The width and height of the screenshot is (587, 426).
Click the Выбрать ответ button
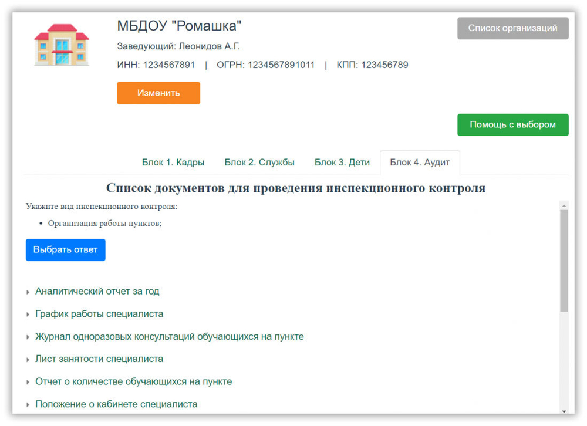tap(66, 250)
